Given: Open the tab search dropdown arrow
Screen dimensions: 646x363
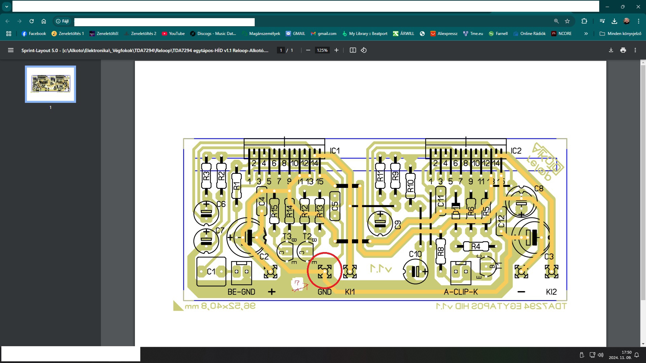Looking at the screenshot, I should (6, 6).
